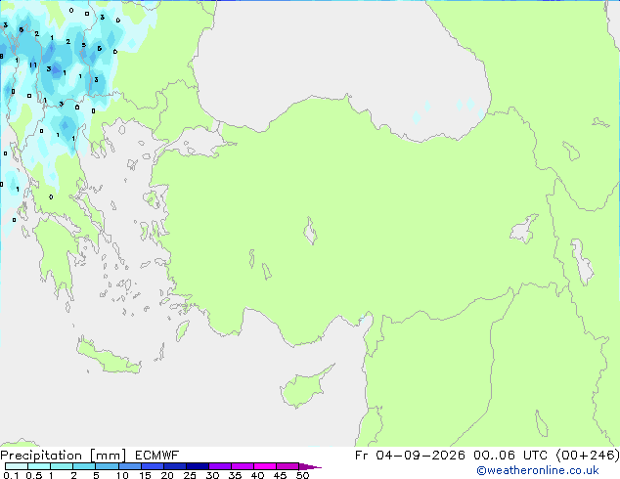
Task: Click the legend value "20"
Action: (x=167, y=475)
